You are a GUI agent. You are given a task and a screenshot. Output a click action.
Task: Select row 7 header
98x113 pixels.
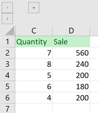pos(7,108)
